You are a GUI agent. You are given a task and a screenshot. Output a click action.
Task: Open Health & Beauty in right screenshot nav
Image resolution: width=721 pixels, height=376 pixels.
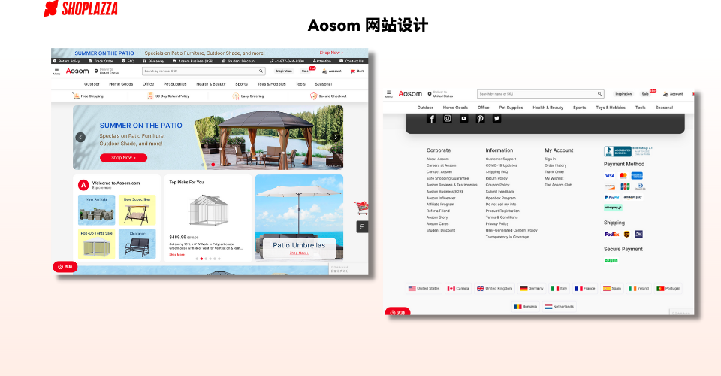tap(548, 108)
